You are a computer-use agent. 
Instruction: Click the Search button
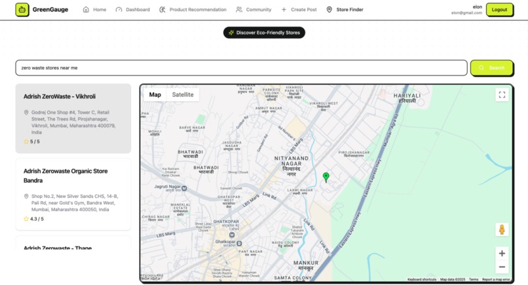[x=491, y=67]
